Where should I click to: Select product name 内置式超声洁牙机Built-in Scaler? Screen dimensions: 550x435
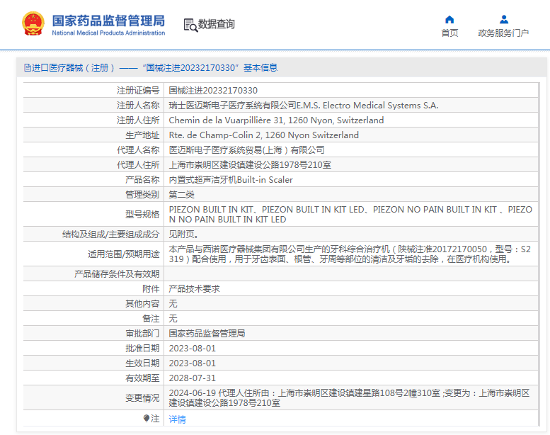click(x=231, y=180)
